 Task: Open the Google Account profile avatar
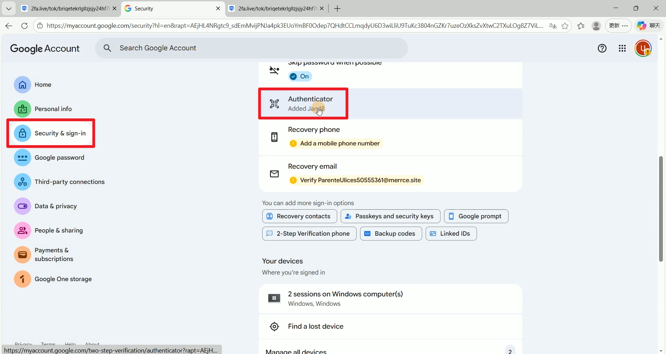[x=643, y=49]
